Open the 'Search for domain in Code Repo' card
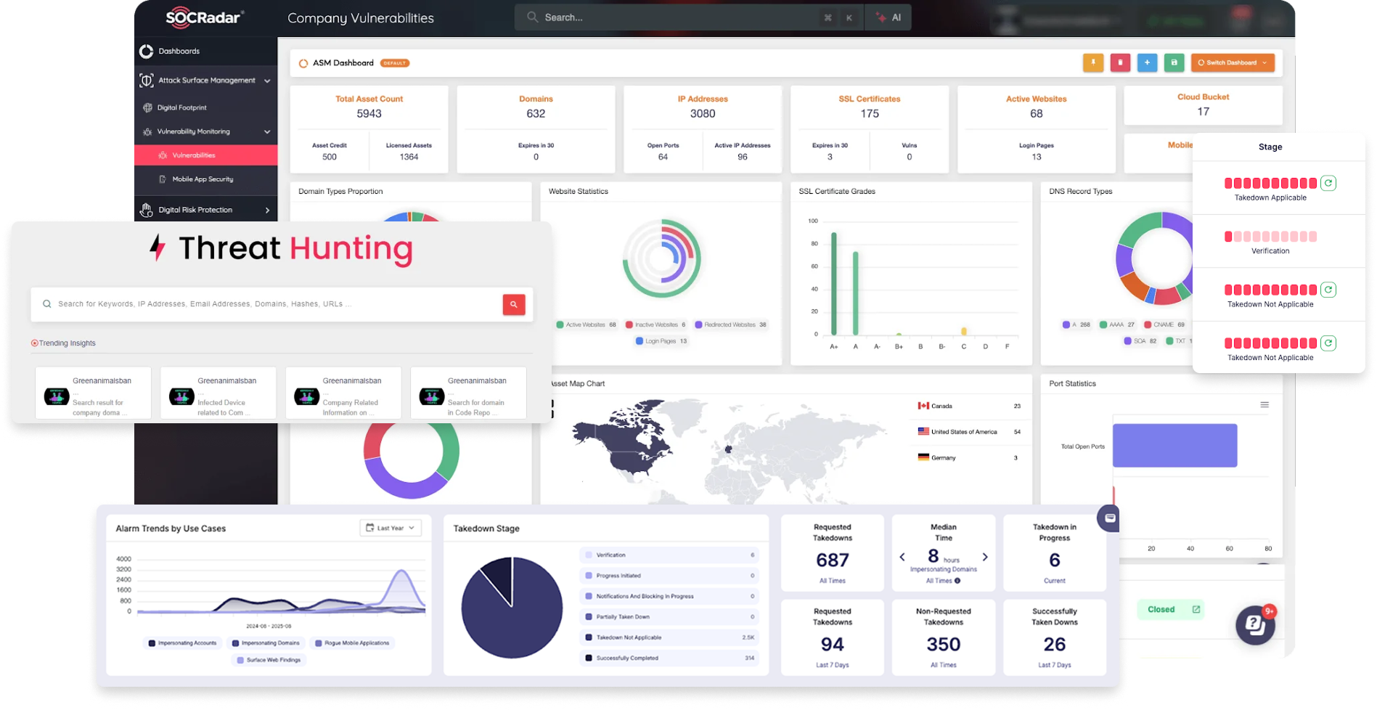The height and width of the screenshot is (710, 1377). click(468, 393)
